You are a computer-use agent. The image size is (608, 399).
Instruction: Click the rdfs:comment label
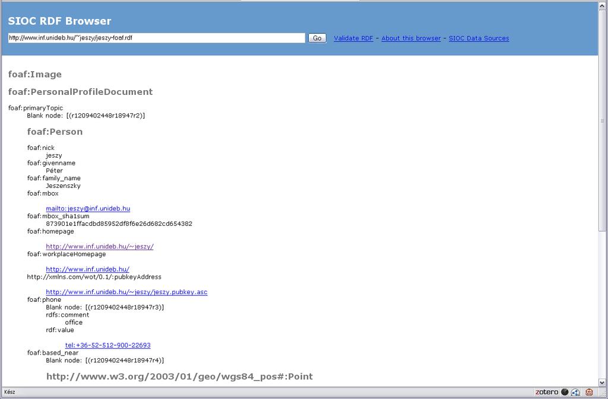pyautogui.click(x=68, y=315)
